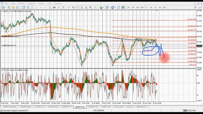
Task: Toggle the Data Window icon
Action: 18,8
